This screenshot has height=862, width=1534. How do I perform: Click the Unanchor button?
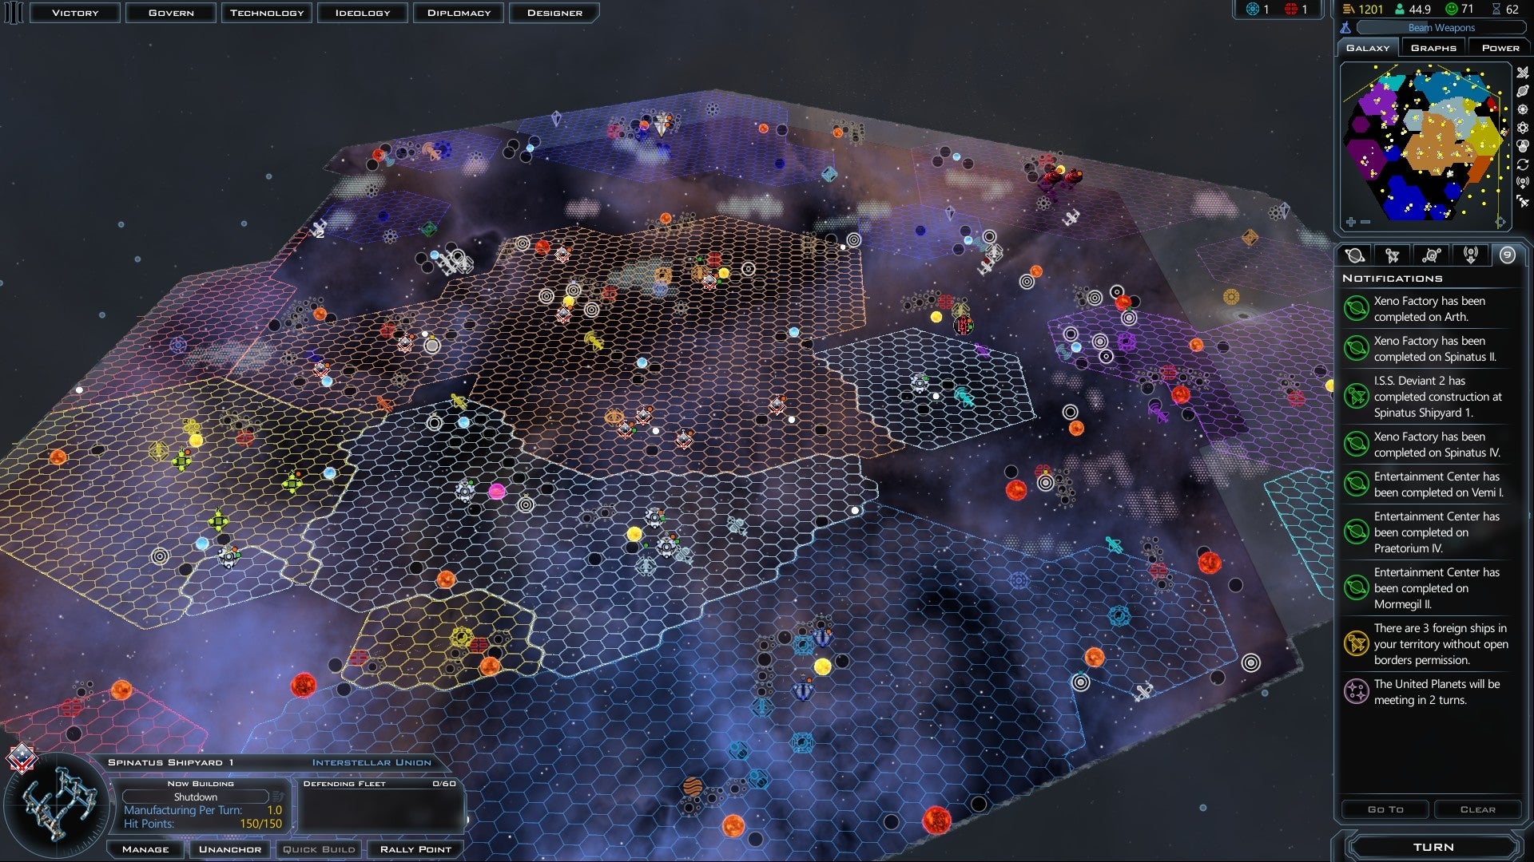coord(229,849)
